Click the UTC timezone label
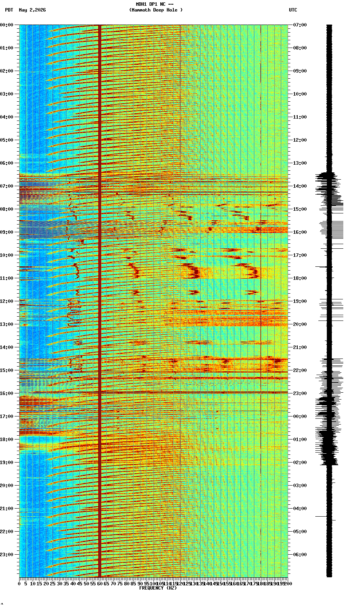 (293, 10)
